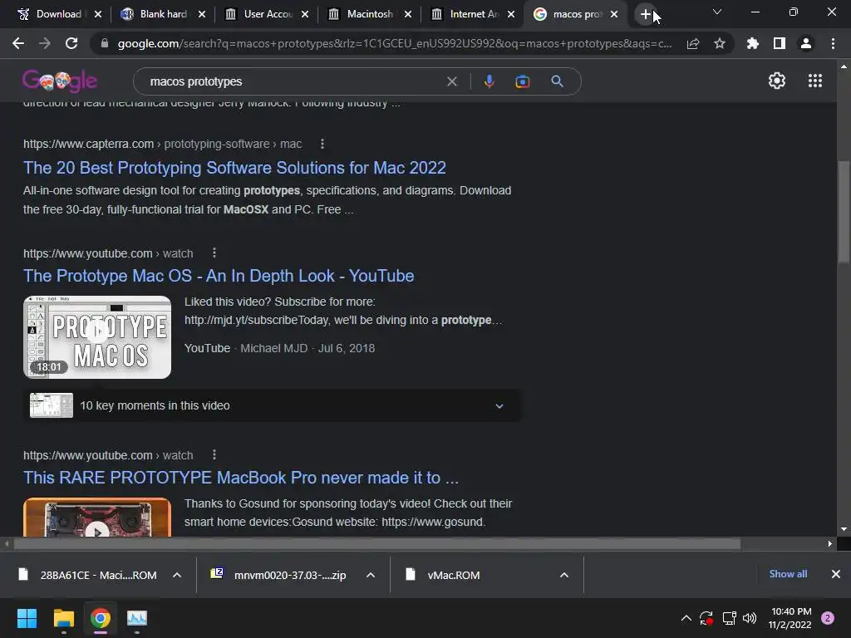Open the Google apps grid

click(x=814, y=81)
